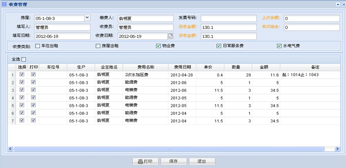This screenshot has width=346, height=168.
Task: Click the quantity 29 cell
Action: 238,75
